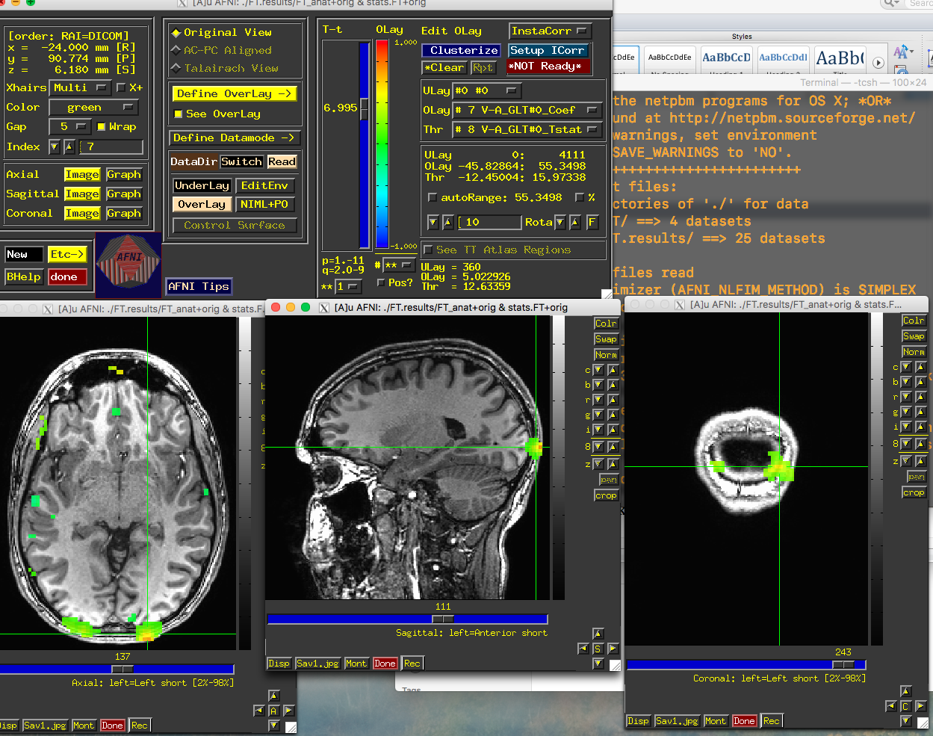933x736 pixels.
Task: Click the F flip colorbar button
Action: coord(592,222)
